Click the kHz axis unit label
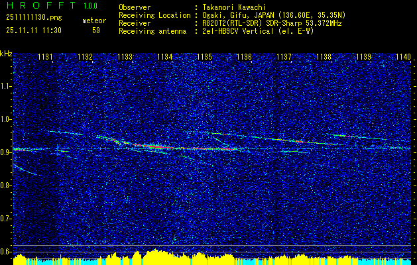Viewport: 417px width, 265px height. [6, 54]
